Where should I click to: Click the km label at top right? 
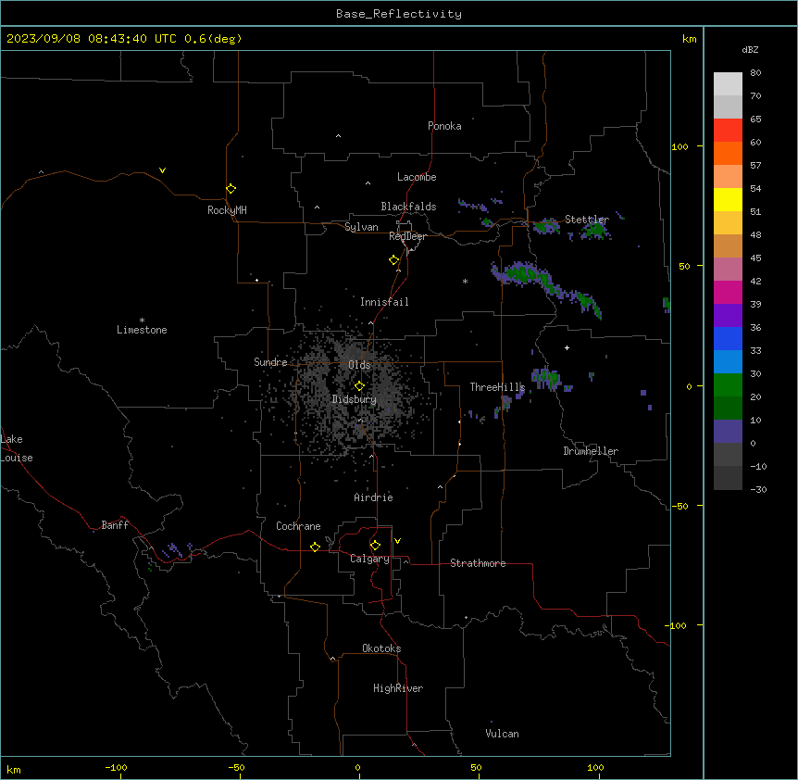click(x=689, y=39)
